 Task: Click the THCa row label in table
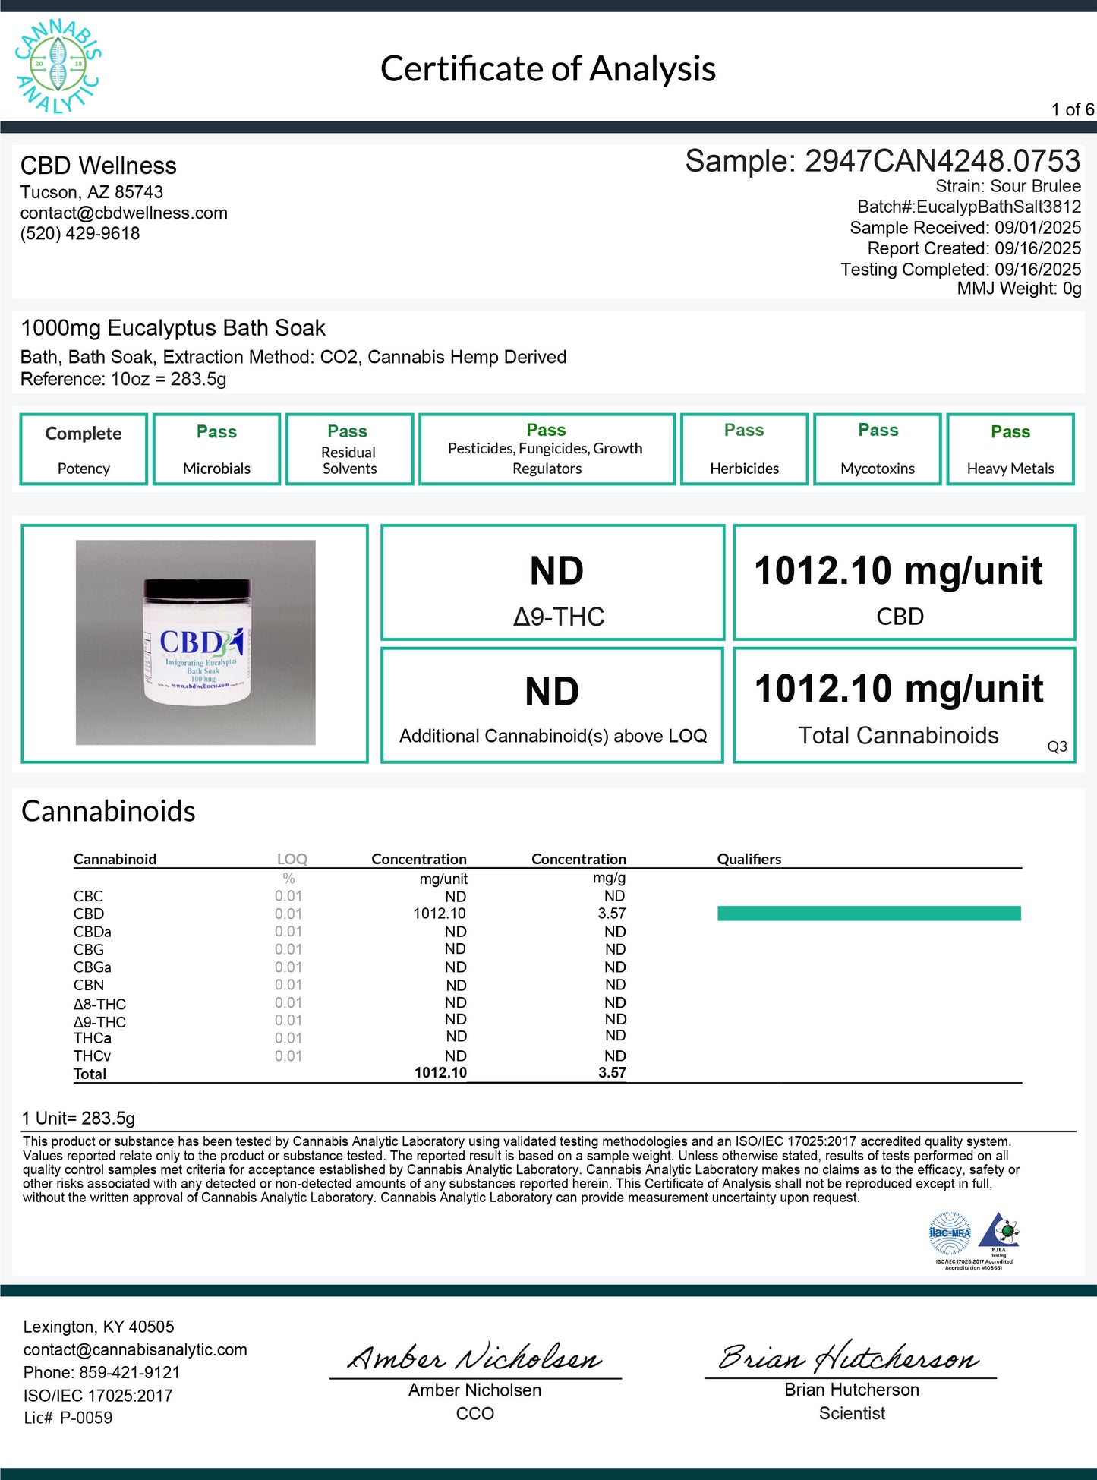(92, 1038)
